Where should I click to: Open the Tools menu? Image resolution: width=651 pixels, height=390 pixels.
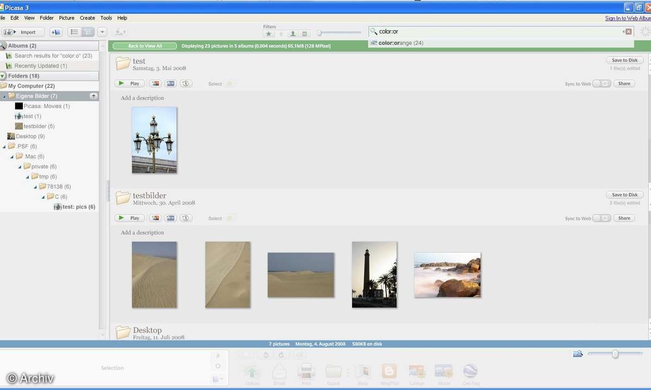pyautogui.click(x=106, y=18)
